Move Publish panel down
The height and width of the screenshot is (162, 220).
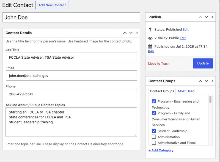pos(206,17)
